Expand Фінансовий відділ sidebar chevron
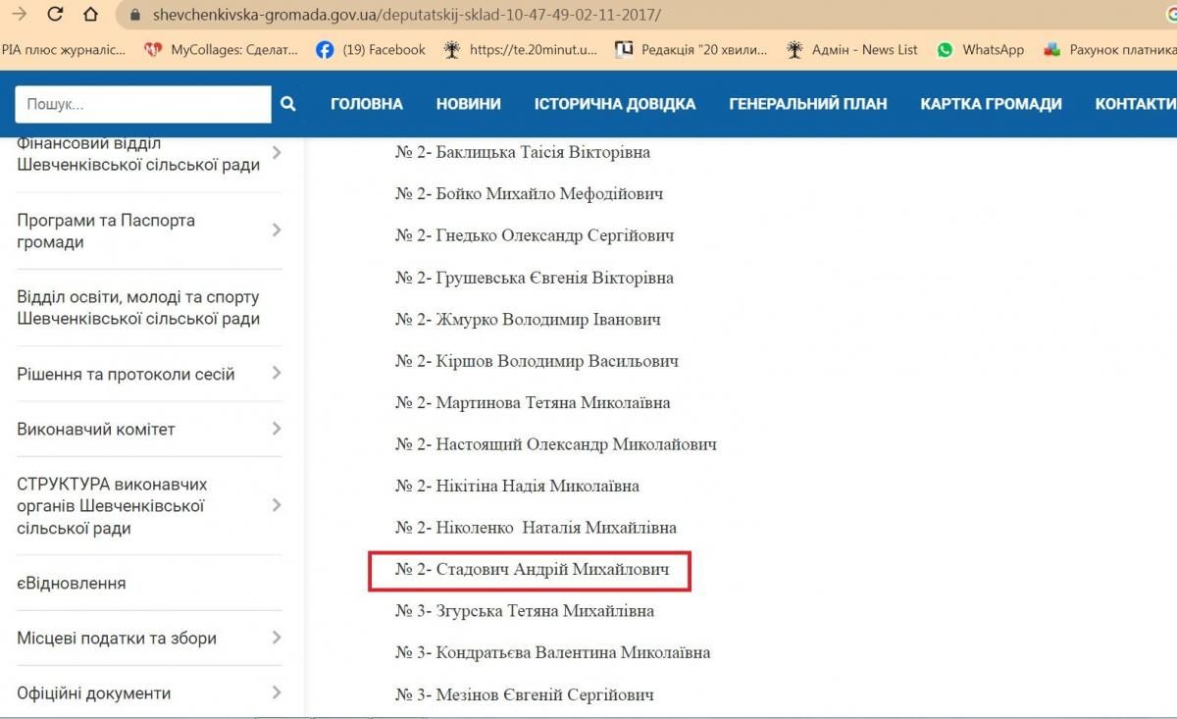 tap(277, 153)
